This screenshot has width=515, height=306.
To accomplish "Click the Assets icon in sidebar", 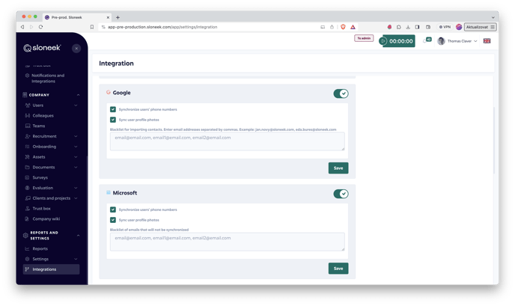I will (x=28, y=157).
